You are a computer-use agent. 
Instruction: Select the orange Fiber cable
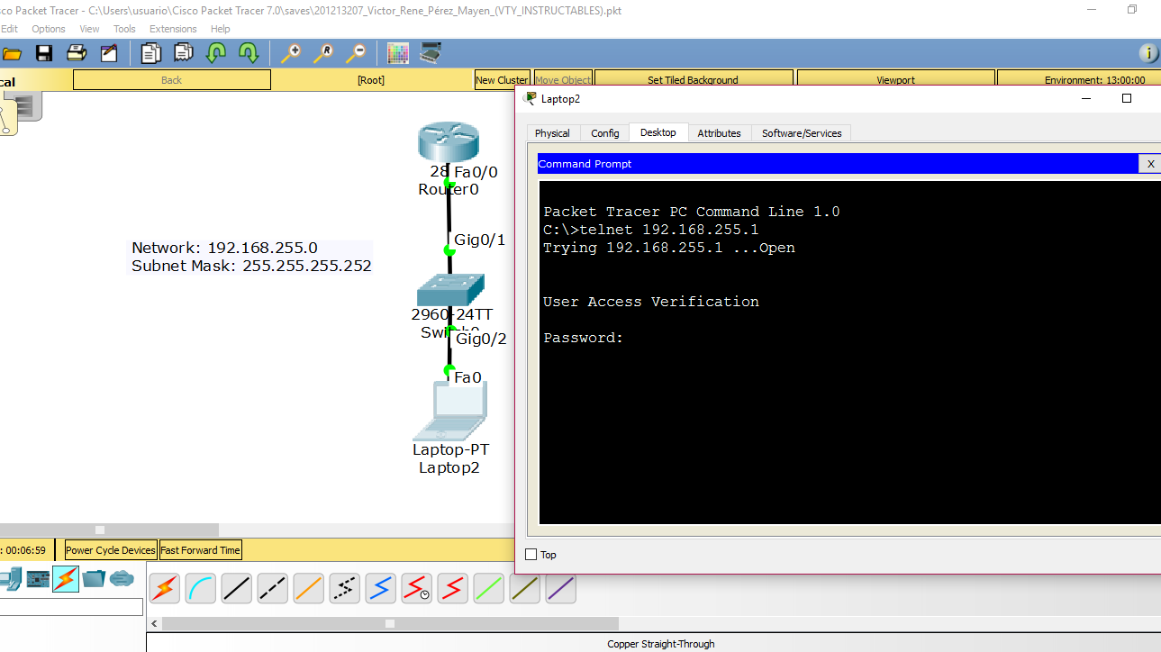[x=308, y=588]
